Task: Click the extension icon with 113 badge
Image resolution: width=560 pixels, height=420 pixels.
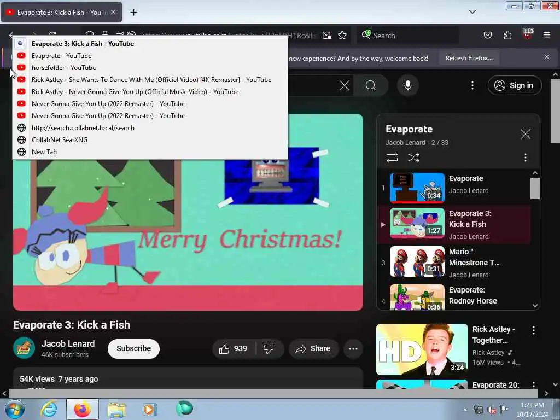Action: [x=528, y=34]
